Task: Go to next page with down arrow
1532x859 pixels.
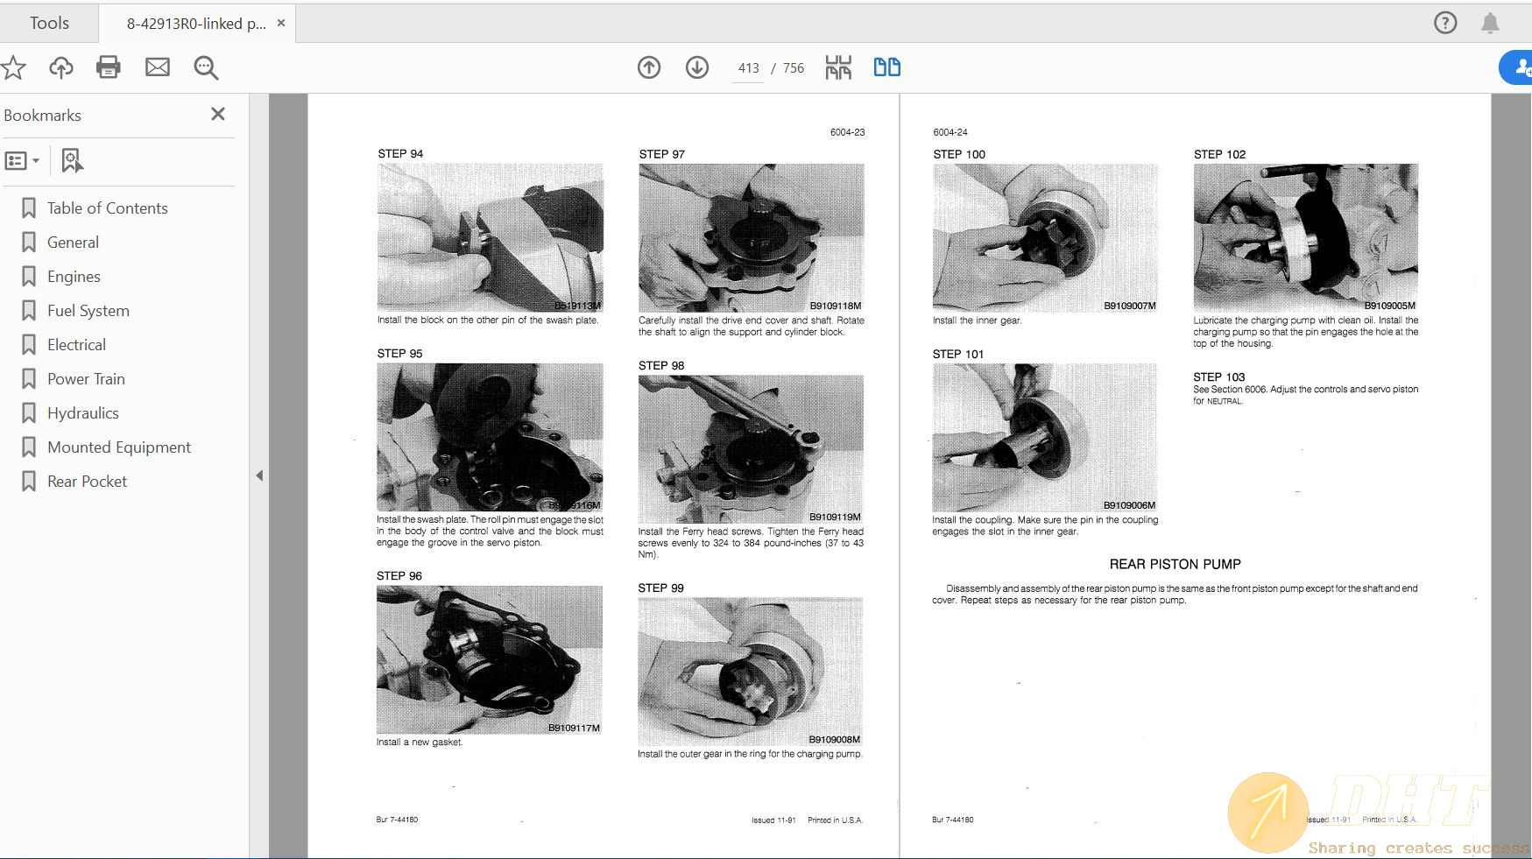Action: click(x=697, y=67)
